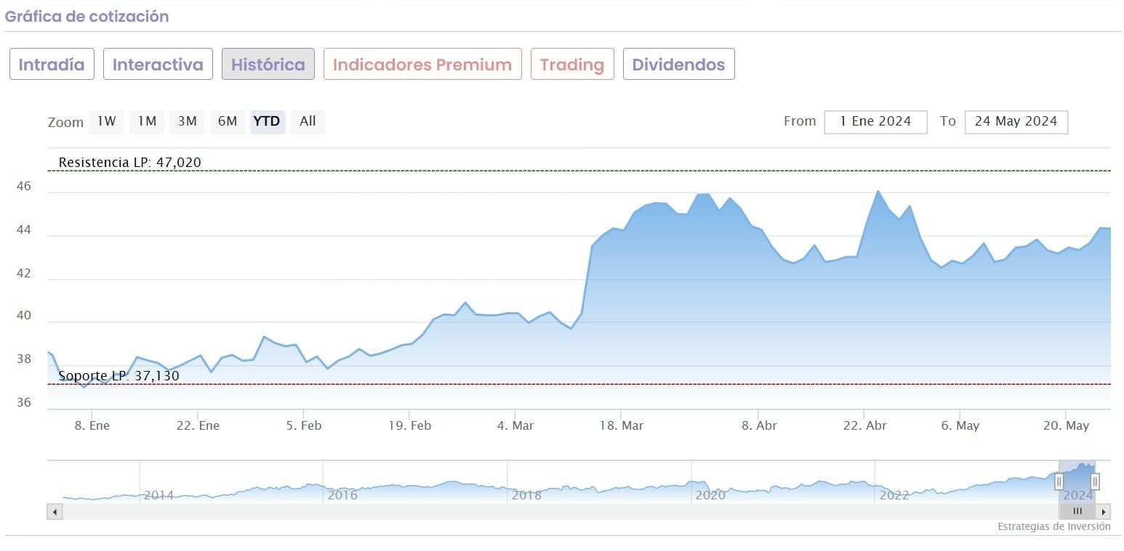This screenshot has width=1124, height=551.
Task: Show the Dividendos tab
Action: tap(678, 65)
